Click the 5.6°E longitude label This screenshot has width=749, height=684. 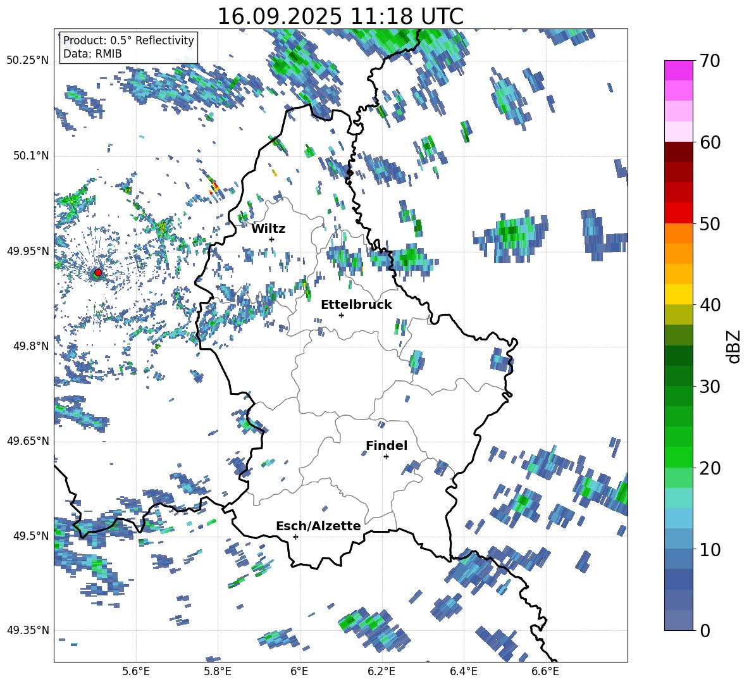pos(135,671)
